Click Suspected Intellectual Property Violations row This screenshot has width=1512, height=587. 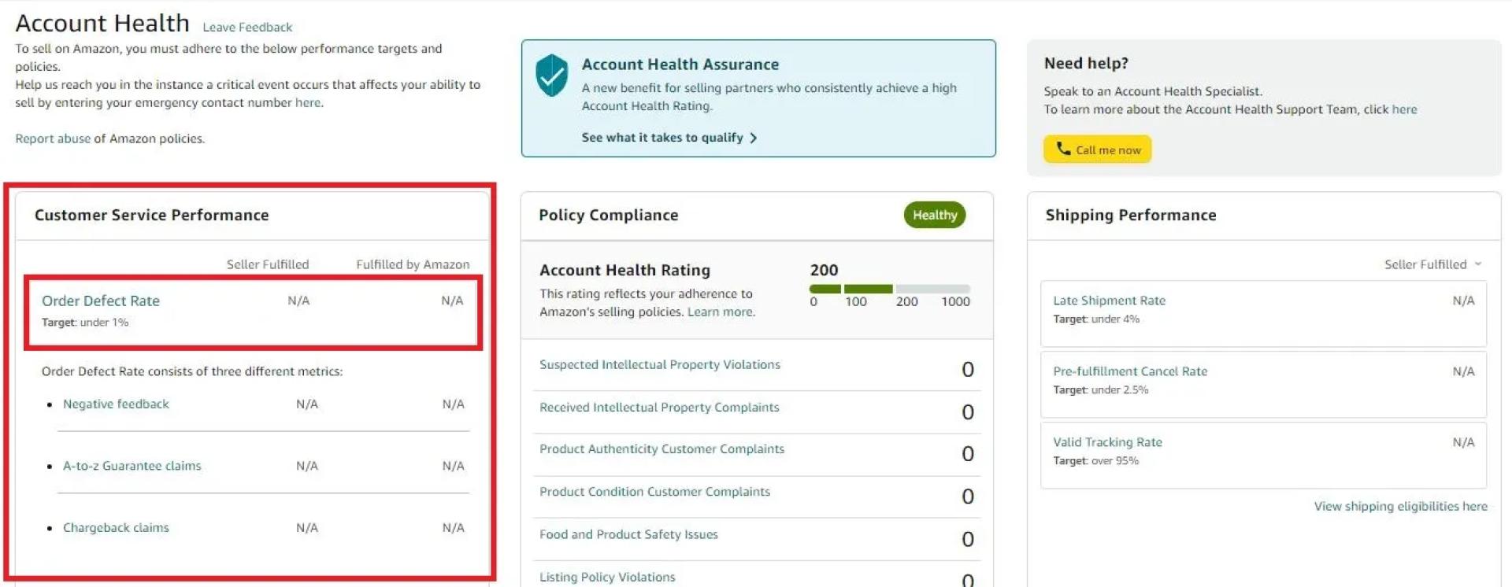click(x=659, y=364)
